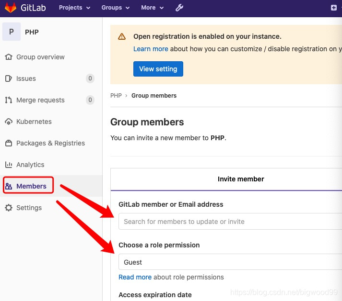Follow Read more about role permissions
Viewport: 342px width, 301px height.
pyautogui.click(x=135, y=277)
